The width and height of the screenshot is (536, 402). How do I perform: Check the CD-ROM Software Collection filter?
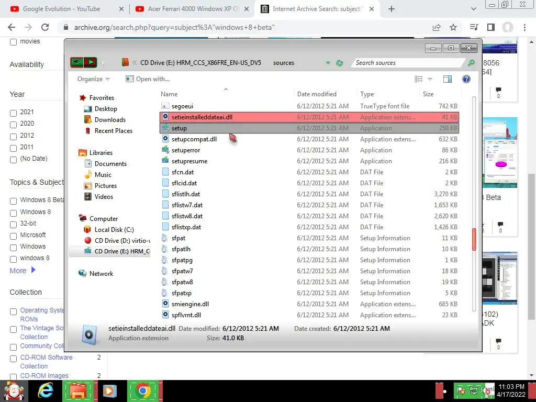tap(13, 359)
